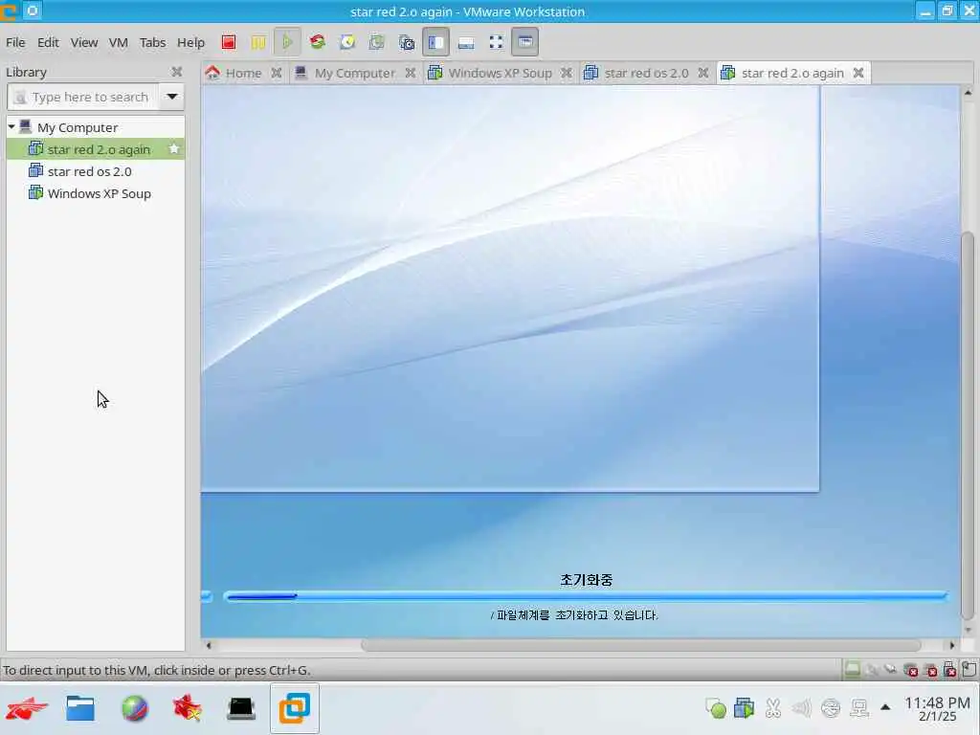The width and height of the screenshot is (980, 735).
Task: Close the Library panel
Action: click(x=177, y=72)
